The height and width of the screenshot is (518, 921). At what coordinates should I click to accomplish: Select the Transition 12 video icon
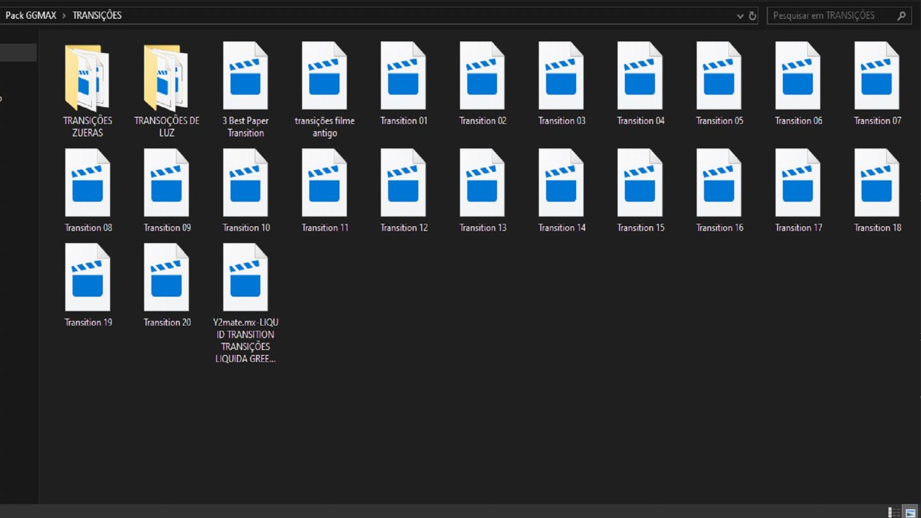pyautogui.click(x=404, y=183)
